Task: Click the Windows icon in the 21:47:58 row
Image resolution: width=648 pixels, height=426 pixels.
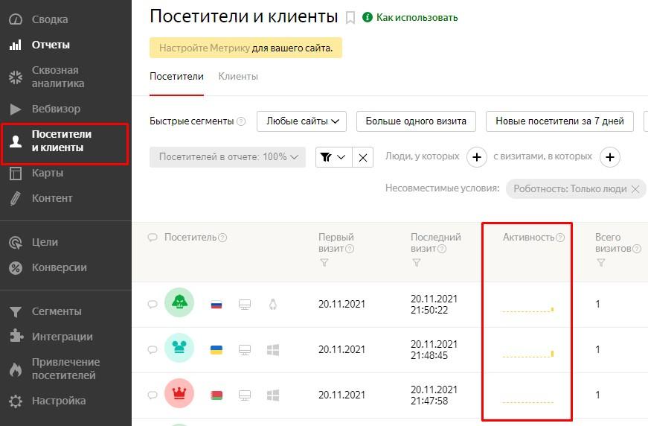Action: (x=273, y=395)
